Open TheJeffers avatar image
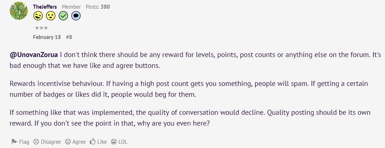The width and height of the screenshot is (385, 148). pos(19,11)
